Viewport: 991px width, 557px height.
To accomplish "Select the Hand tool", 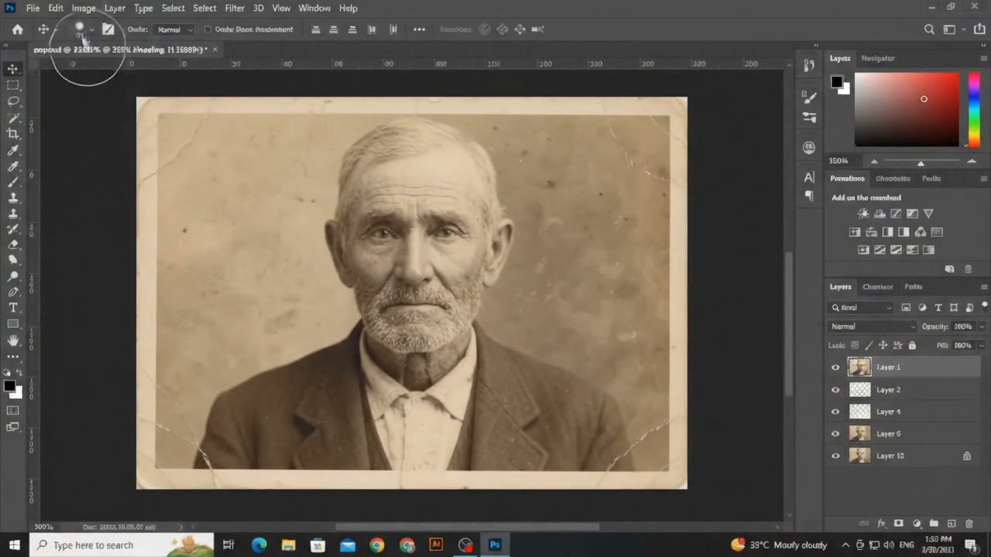I will click(13, 340).
